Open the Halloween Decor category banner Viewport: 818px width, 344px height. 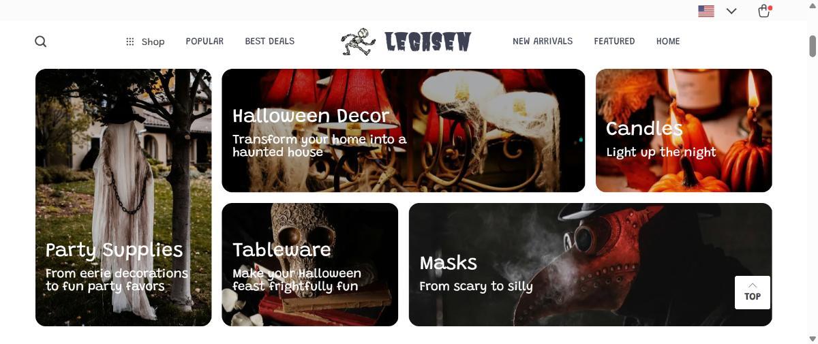point(404,130)
